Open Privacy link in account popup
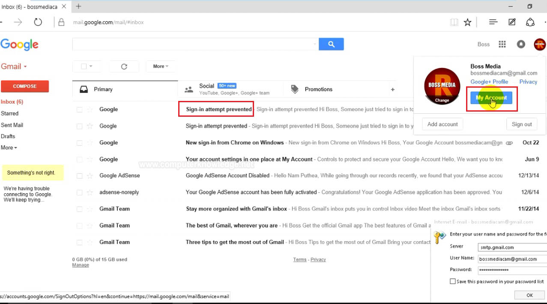 pos(528,82)
